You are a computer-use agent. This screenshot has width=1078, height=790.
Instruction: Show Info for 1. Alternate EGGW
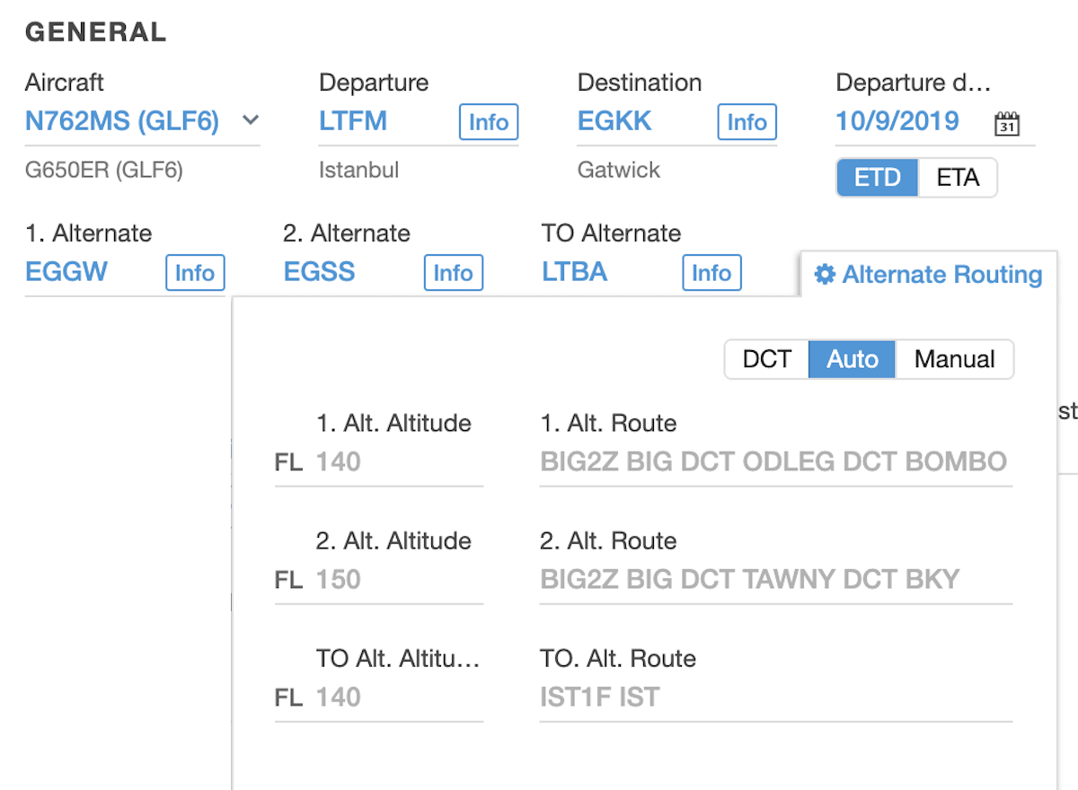[195, 273]
